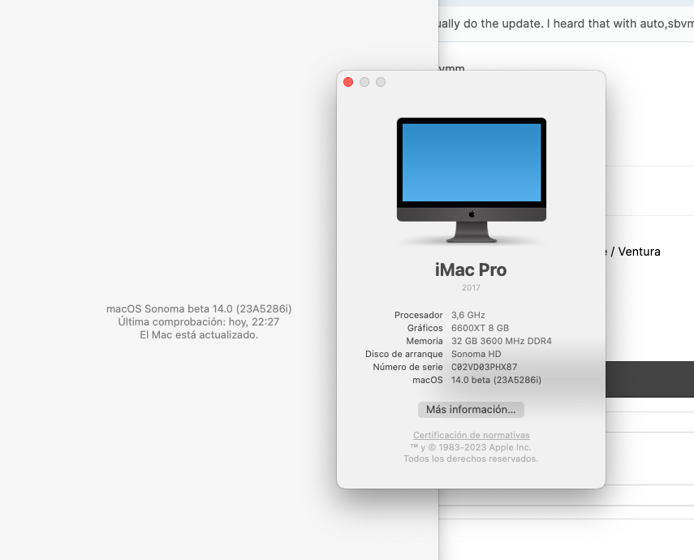Screen dimensions: 694x560
Task: Select the serial number C02VD03PHX87
Action: tap(485, 367)
